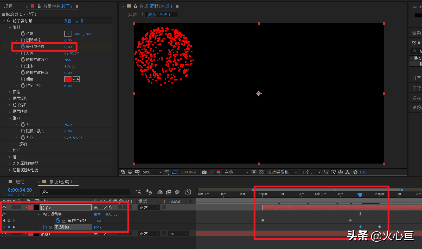Click the 不透明度 stopwatch in timeline
The width and height of the screenshot is (422, 249).
pos(45,227)
